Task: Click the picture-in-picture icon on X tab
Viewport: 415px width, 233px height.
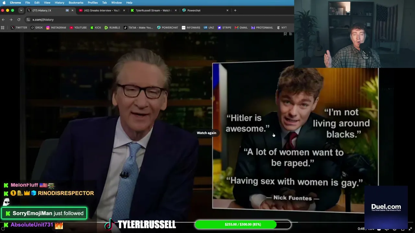Action: [x=67, y=10]
